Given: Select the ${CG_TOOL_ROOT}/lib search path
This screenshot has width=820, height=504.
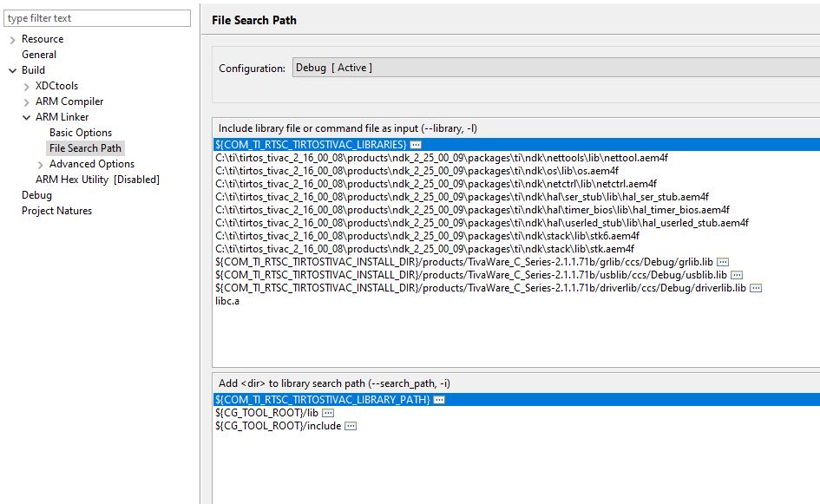Looking at the screenshot, I should pos(266,413).
